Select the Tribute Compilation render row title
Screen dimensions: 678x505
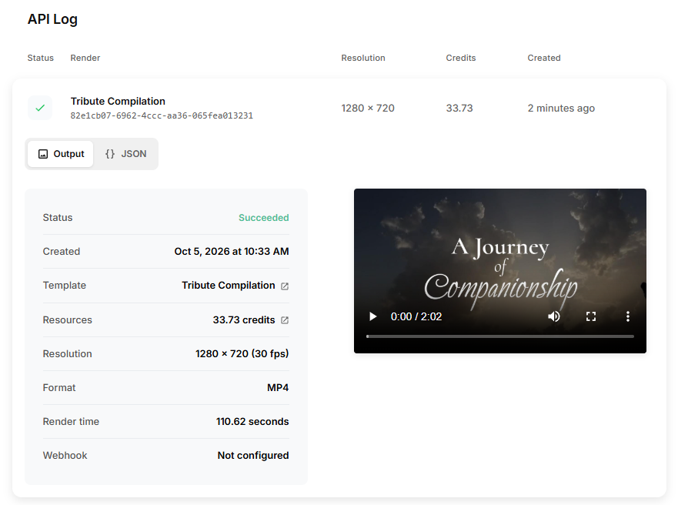[x=118, y=101]
